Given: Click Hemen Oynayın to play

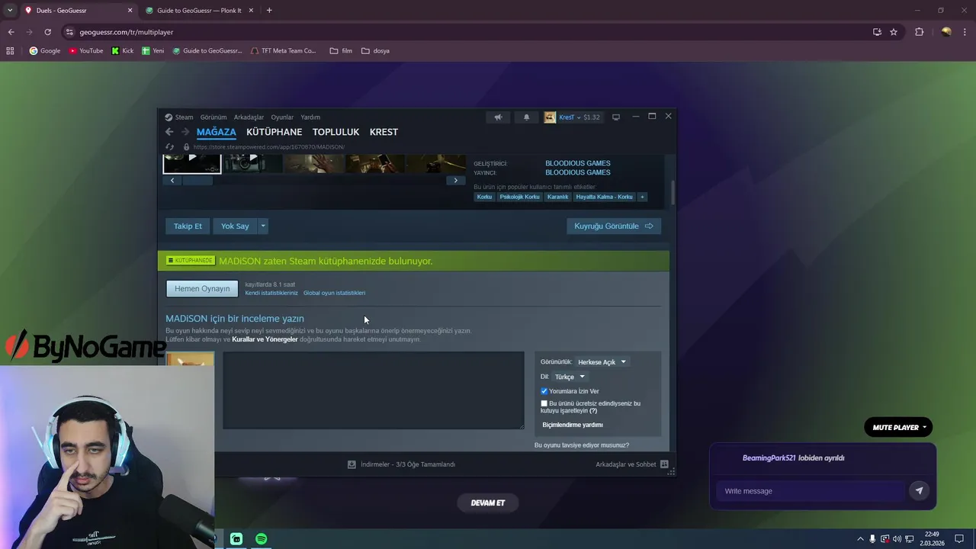Looking at the screenshot, I should click(x=202, y=288).
